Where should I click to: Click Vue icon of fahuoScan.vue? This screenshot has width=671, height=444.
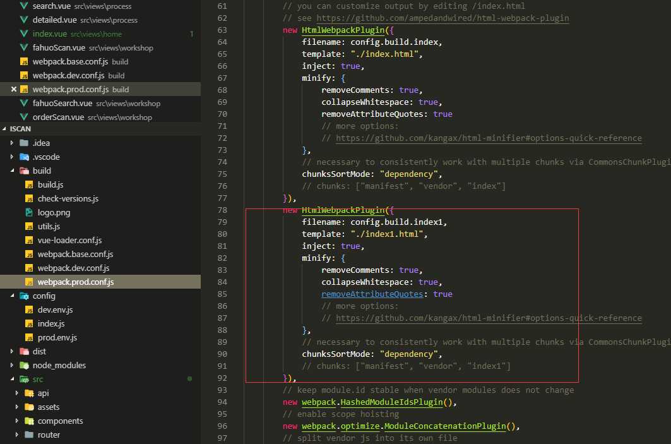coord(24,47)
